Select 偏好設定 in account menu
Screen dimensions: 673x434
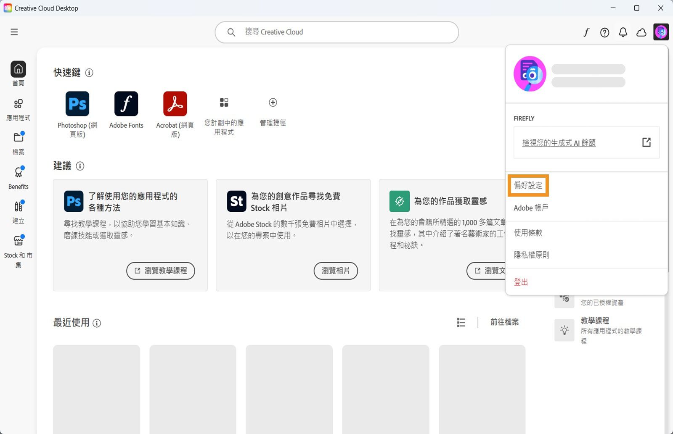pos(528,185)
